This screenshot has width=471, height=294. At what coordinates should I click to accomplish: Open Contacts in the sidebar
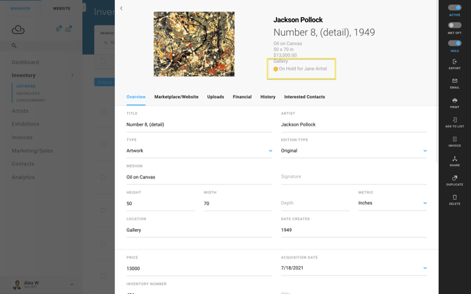click(23, 164)
